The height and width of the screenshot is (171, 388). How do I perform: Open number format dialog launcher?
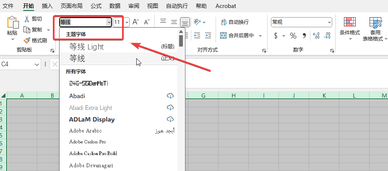332,51
